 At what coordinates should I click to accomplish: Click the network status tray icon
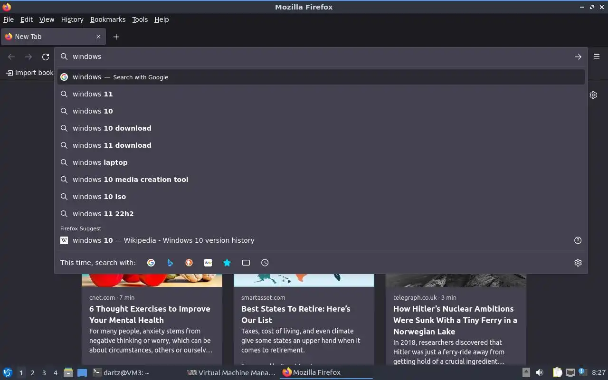570,372
